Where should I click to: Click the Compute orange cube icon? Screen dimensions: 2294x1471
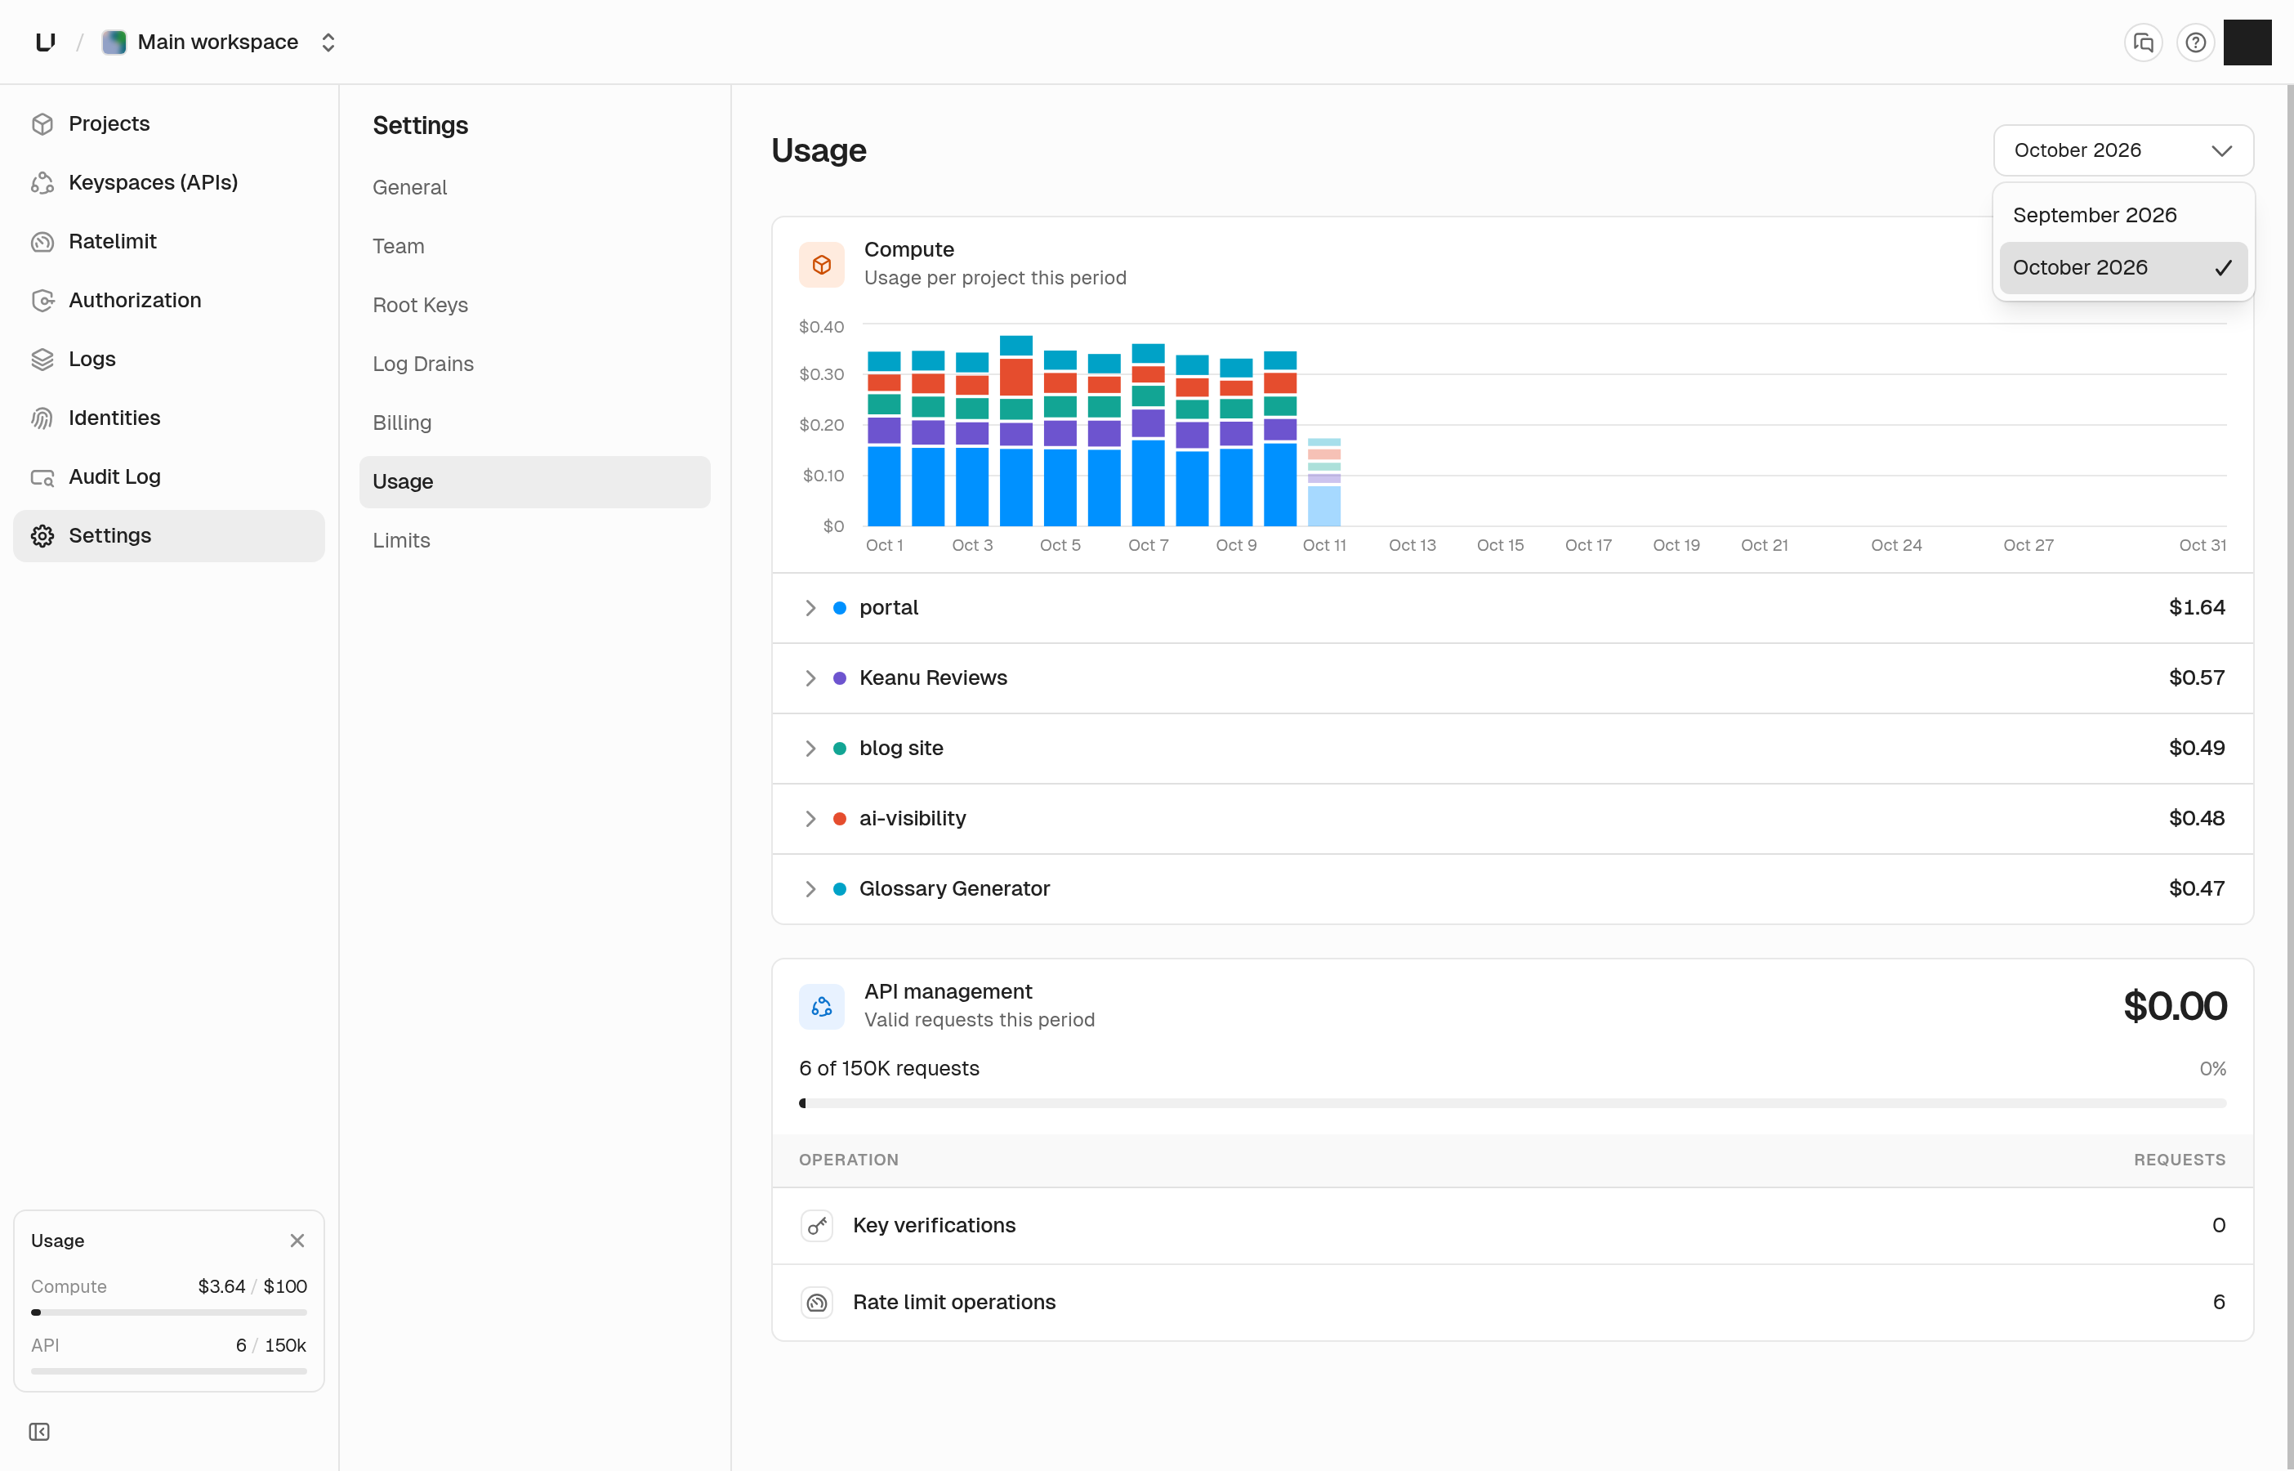821,265
